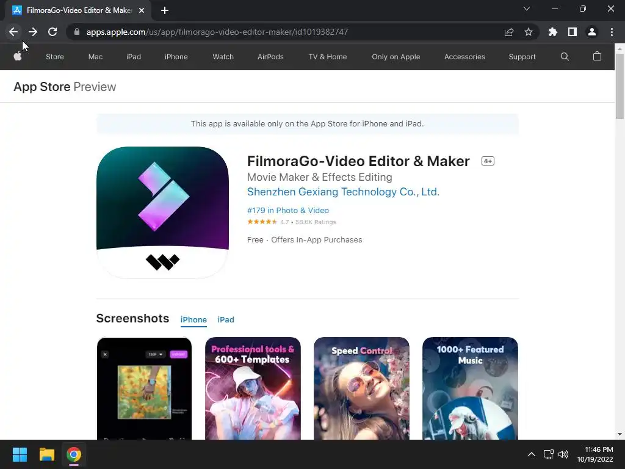The width and height of the screenshot is (625, 469).
Task: Open the Speed Control screenshot
Action: pyautogui.click(x=361, y=388)
